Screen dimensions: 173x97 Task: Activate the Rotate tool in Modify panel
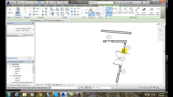pos(62,14)
